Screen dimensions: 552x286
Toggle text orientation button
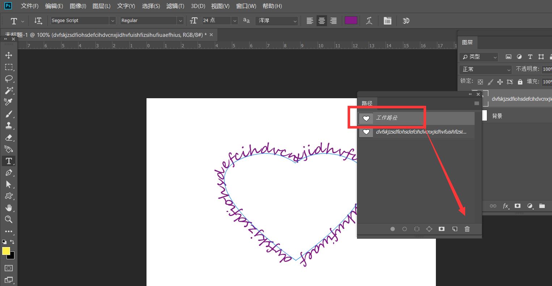pyautogui.click(x=38, y=21)
